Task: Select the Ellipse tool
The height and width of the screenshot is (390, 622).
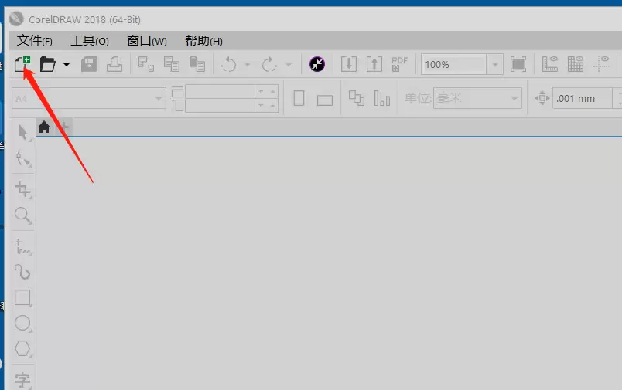Action: 23,324
